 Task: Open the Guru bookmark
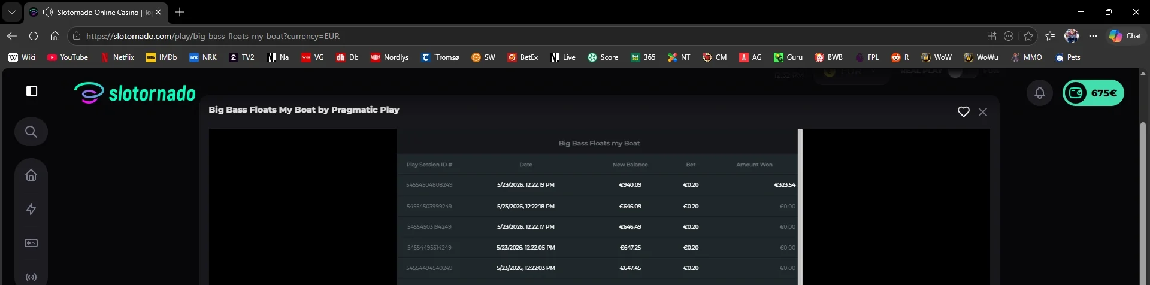[x=788, y=57]
